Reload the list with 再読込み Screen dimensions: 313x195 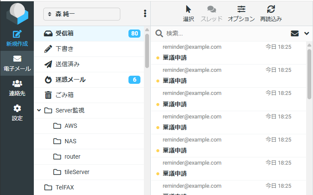tap(271, 14)
